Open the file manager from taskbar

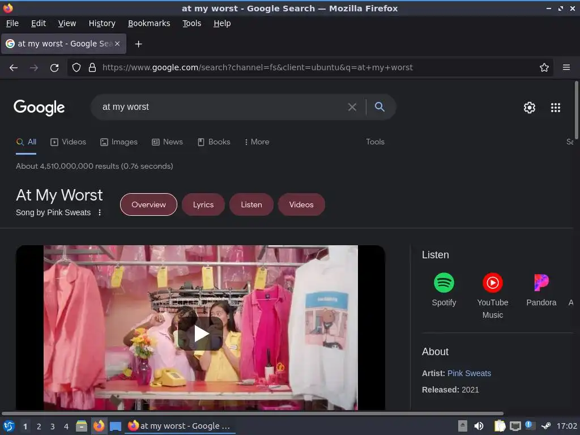[x=82, y=426]
